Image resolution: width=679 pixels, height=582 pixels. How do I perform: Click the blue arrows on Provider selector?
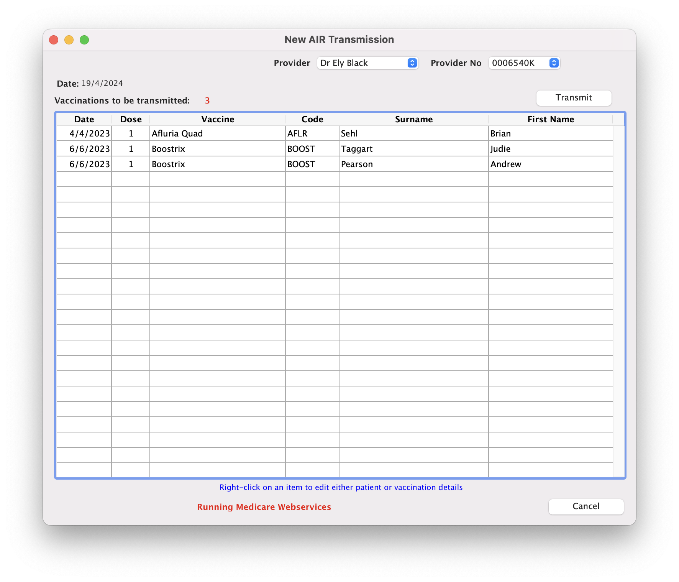click(x=412, y=63)
